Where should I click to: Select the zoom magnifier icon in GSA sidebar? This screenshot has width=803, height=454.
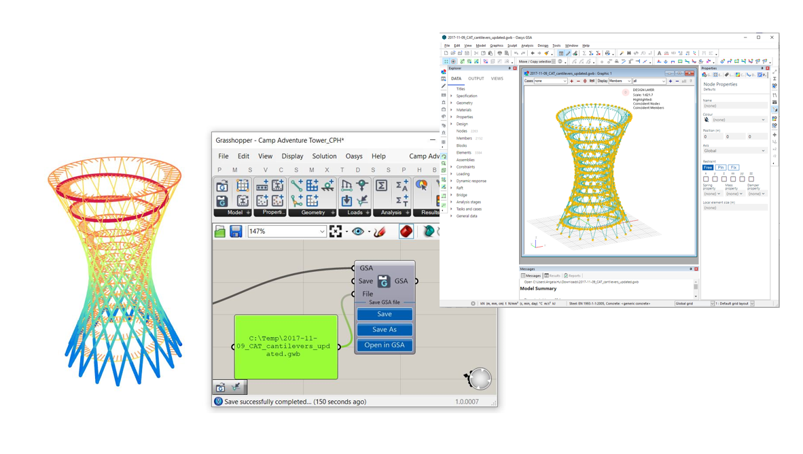[x=442, y=163]
